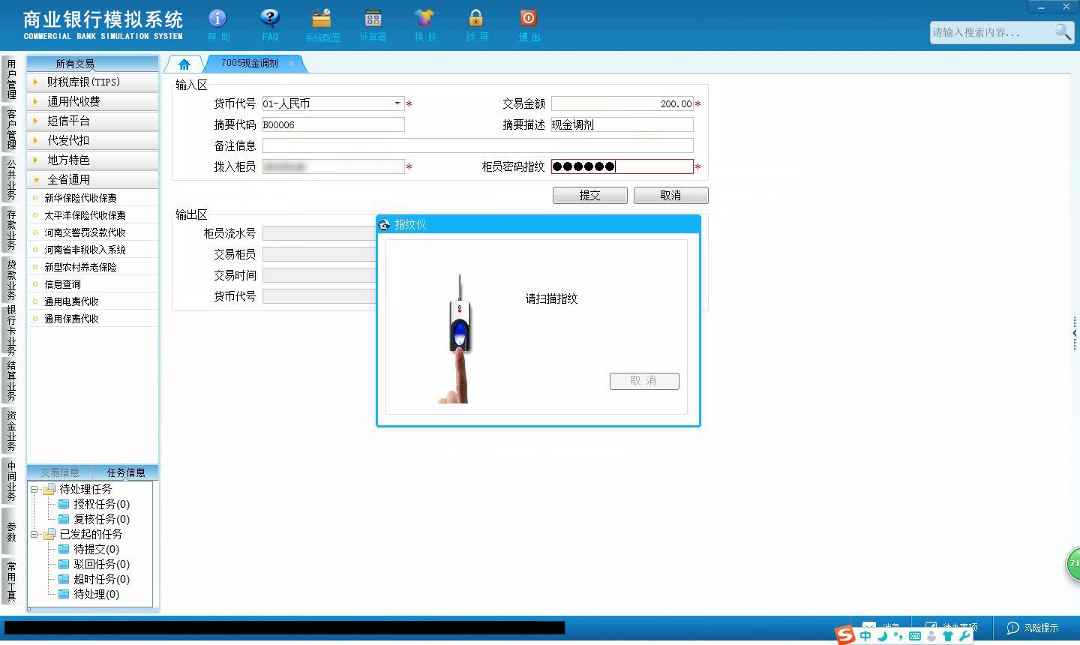Open 用户管理 side tab

click(x=10, y=79)
